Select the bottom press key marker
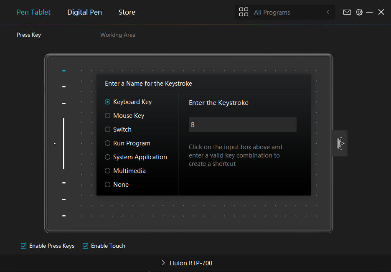The height and width of the screenshot is (272, 391). click(x=64, y=216)
